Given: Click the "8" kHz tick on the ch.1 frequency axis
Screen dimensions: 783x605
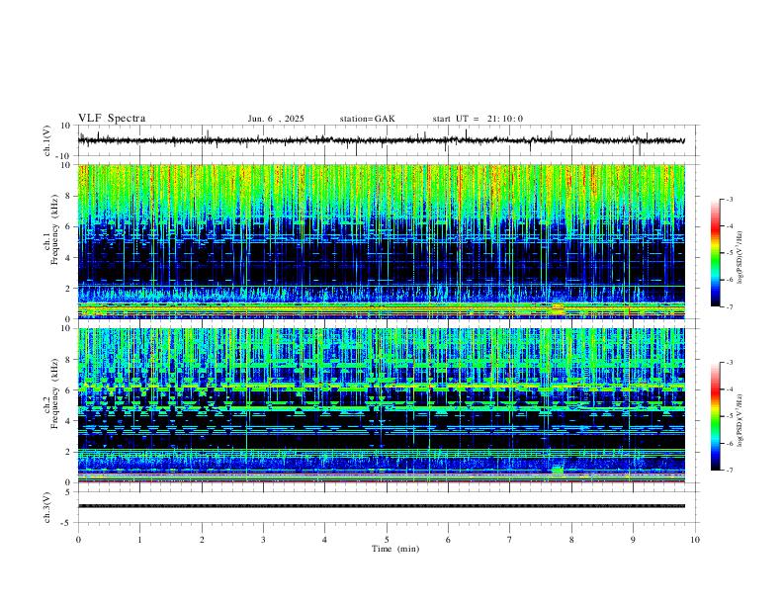Looking at the screenshot, I should [x=68, y=196].
